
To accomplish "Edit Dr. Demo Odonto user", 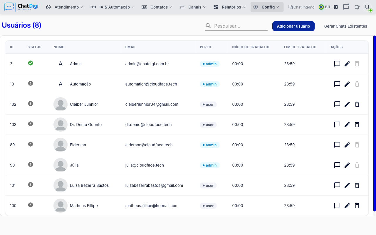I will coord(347,125).
